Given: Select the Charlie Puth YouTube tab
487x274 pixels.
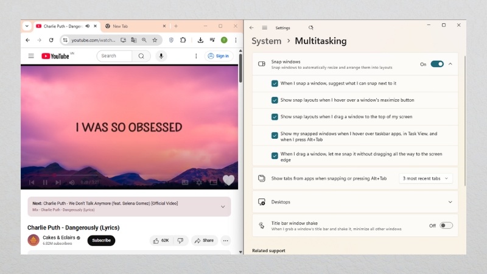Looking at the screenshot, I should pyautogui.click(x=64, y=26).
